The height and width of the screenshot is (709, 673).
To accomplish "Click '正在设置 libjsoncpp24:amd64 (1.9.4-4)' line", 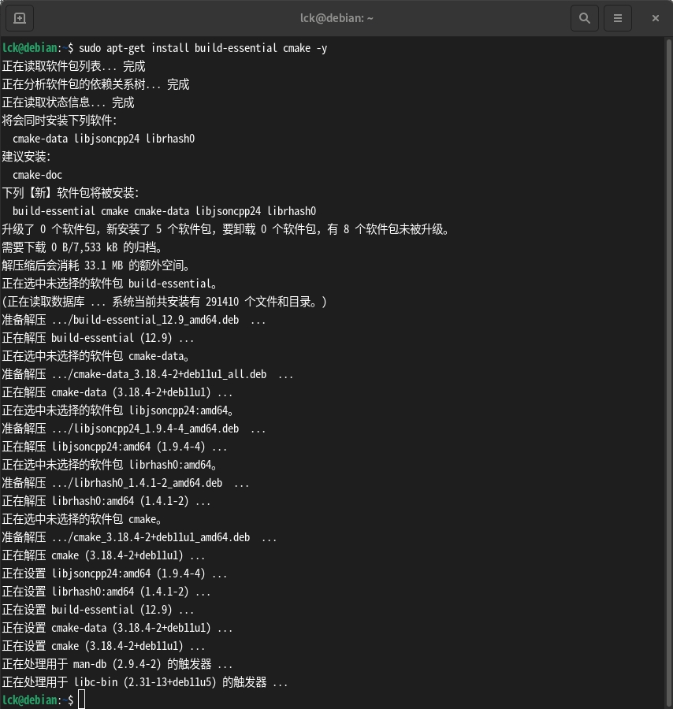I will (x=114, y=574).
